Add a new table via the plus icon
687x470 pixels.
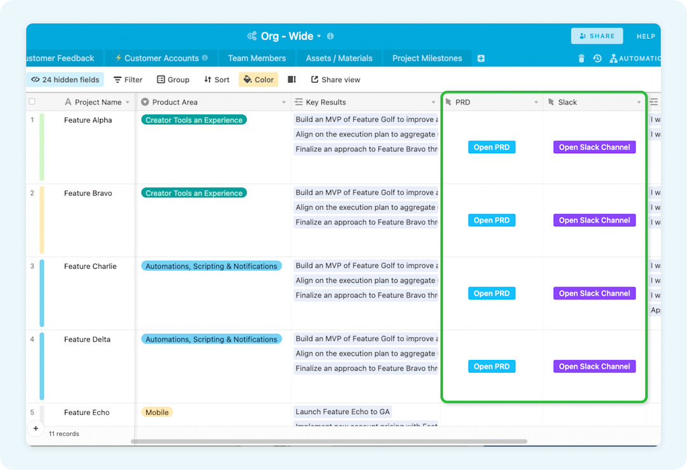coord(481,58)
